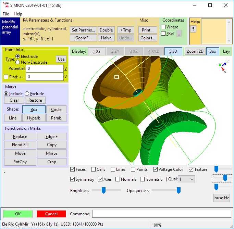Open the Help menu

click(x=18, y=14)
